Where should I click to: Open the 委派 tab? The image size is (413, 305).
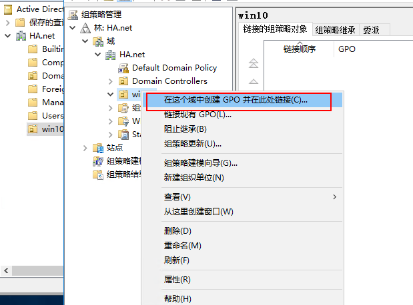coord(370,29)
